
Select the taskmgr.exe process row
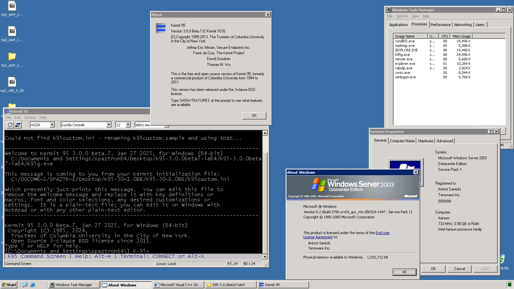click(x=432, y=46)
